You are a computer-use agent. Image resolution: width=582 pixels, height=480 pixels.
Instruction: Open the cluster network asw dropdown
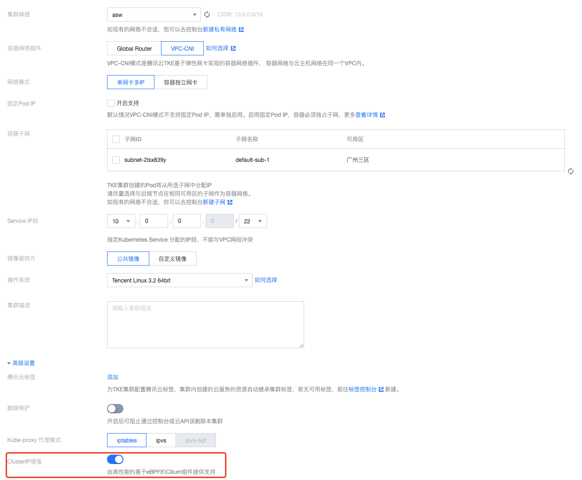pyautogui.click(x=154, y=15)
